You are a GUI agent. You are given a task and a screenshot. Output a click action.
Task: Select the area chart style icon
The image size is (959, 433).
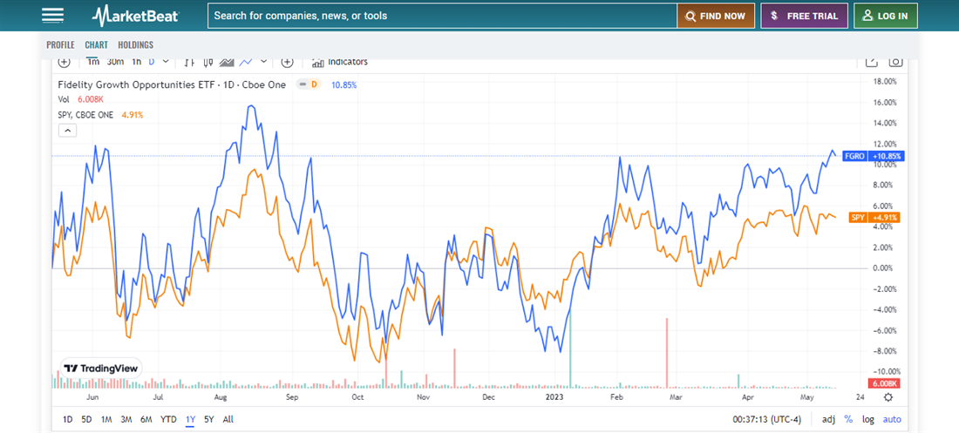227,62
